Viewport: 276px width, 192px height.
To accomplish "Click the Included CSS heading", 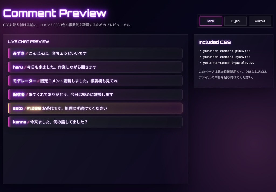I will click(215, 42).
